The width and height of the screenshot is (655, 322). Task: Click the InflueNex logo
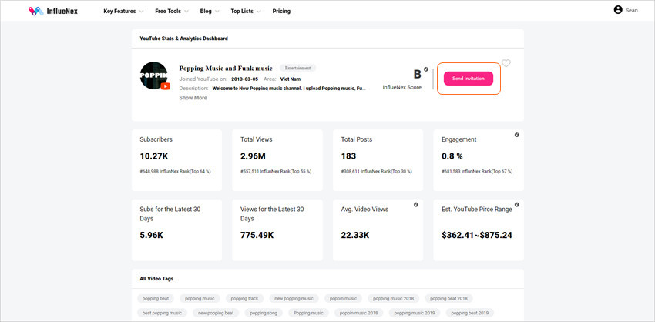click(53, 11)
